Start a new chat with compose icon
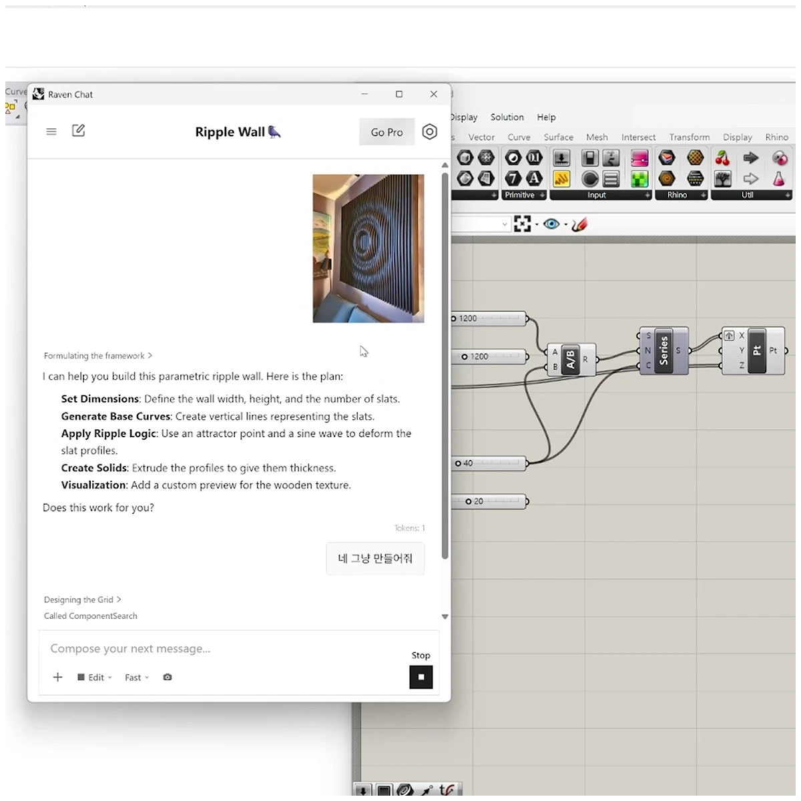 pyautogui.click(x=78, y=131)
